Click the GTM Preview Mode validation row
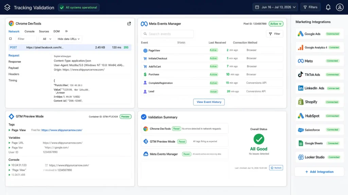348x195 pixels. pos(185,142)
